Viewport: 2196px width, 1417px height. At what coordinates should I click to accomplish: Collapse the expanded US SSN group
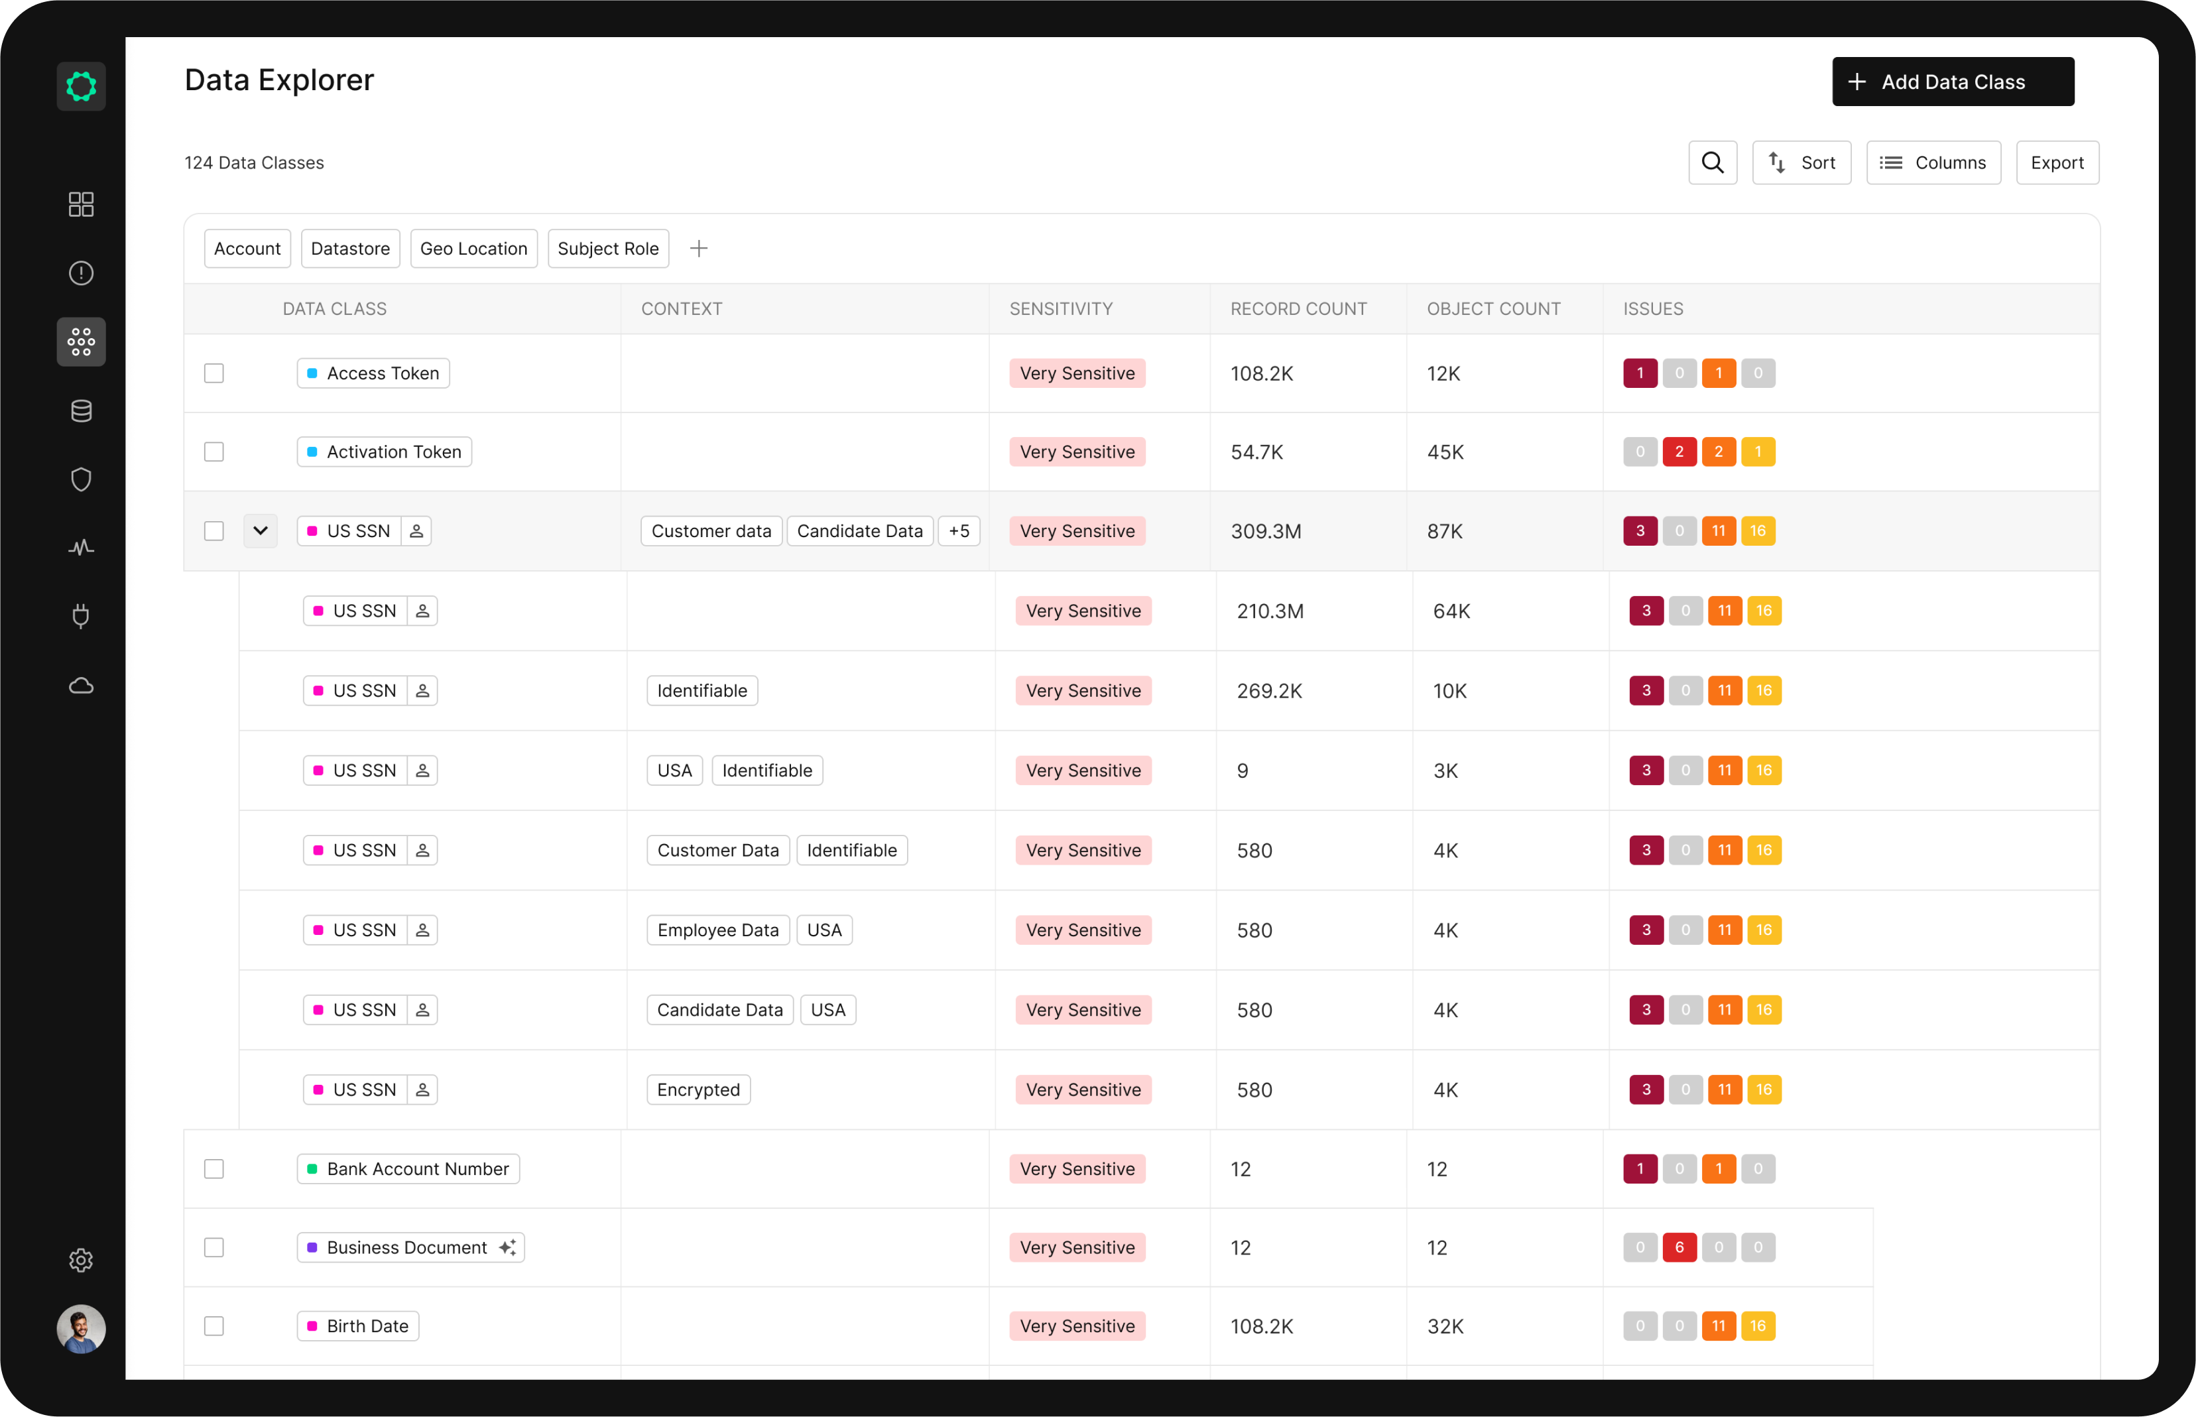261,531
